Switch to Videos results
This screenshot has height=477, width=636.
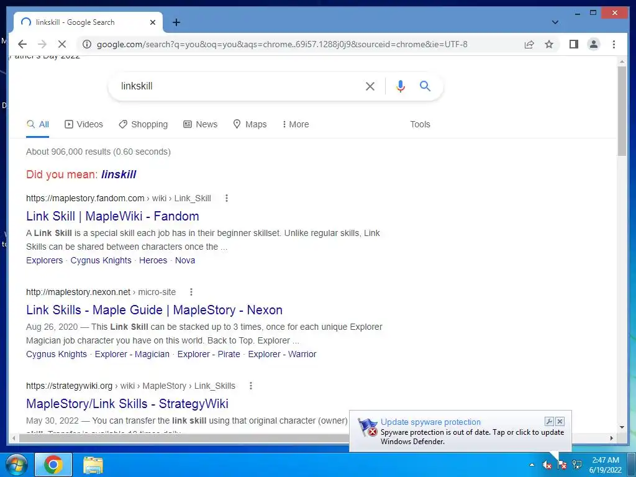click(x=84, y=124)
